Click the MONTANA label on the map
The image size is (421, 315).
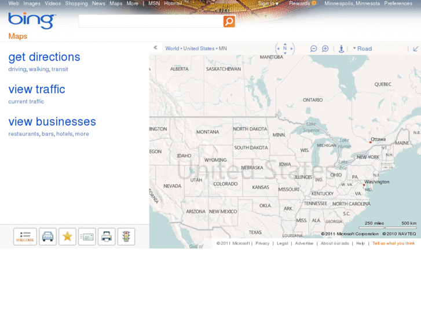click(207, 132)
